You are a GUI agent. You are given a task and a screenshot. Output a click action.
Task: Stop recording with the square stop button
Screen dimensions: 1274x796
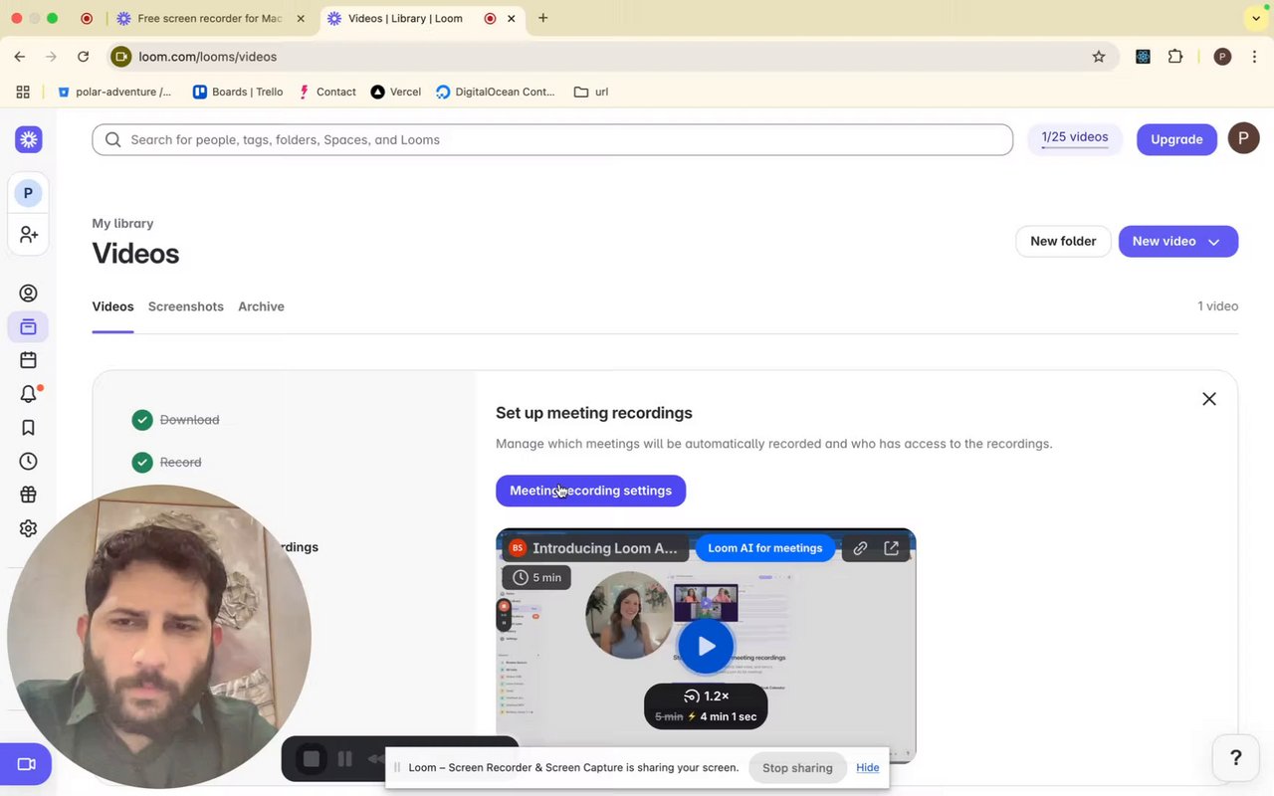312,759
